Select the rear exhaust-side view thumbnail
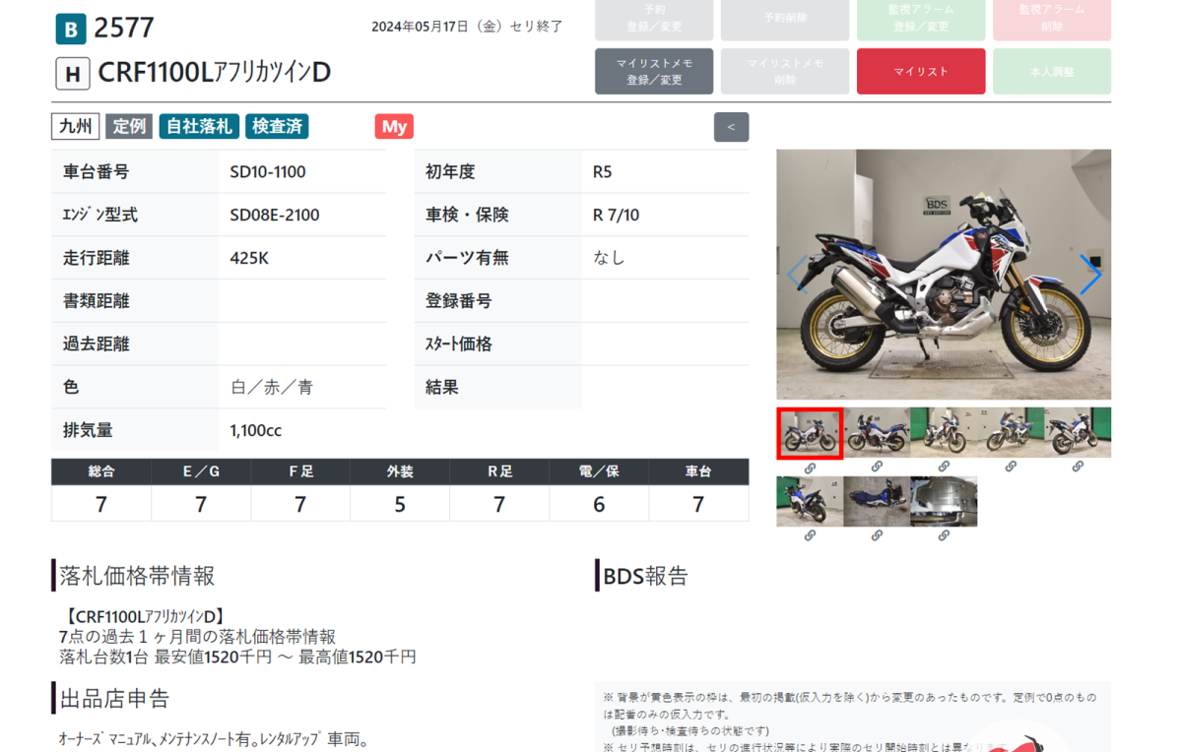 pos(1078,433)
